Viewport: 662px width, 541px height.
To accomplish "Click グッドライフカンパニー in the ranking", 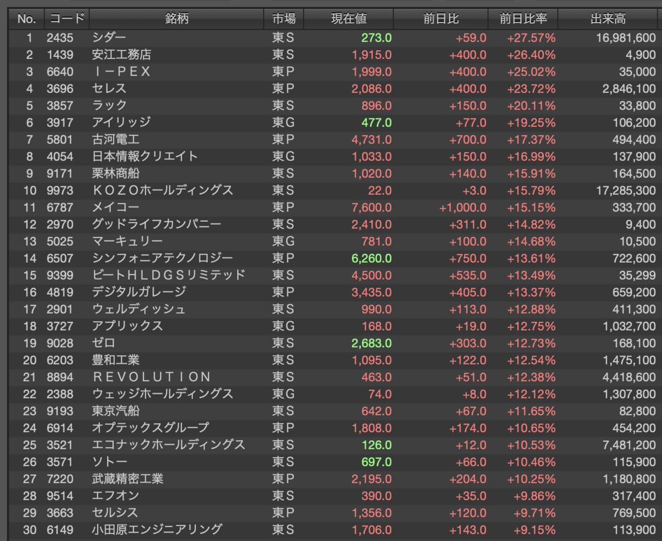I will [157, 224].
